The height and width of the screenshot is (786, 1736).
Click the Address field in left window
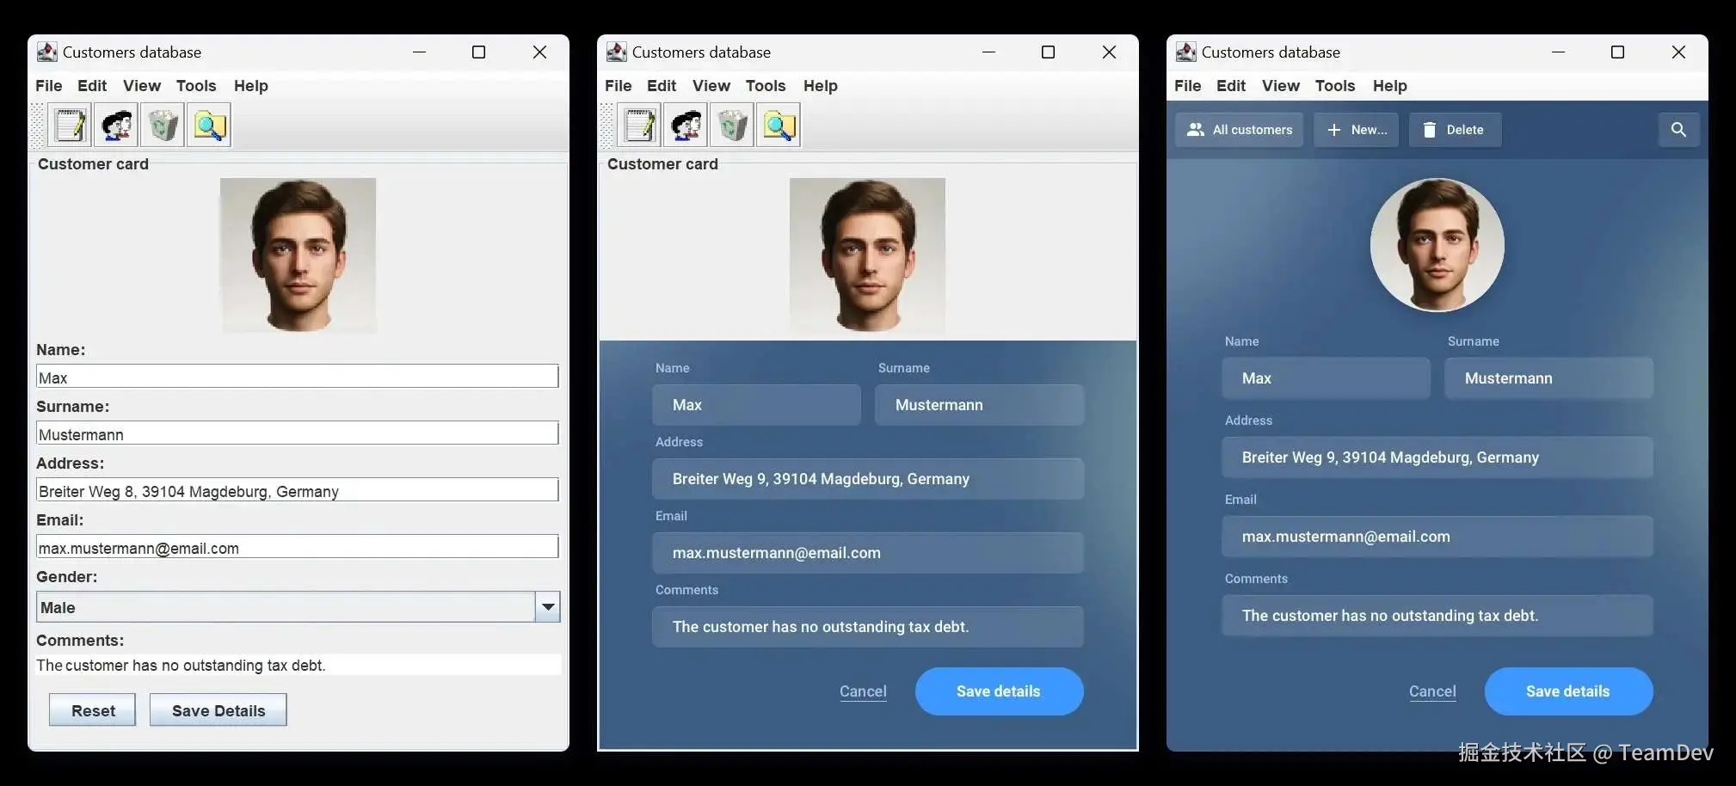298,490
